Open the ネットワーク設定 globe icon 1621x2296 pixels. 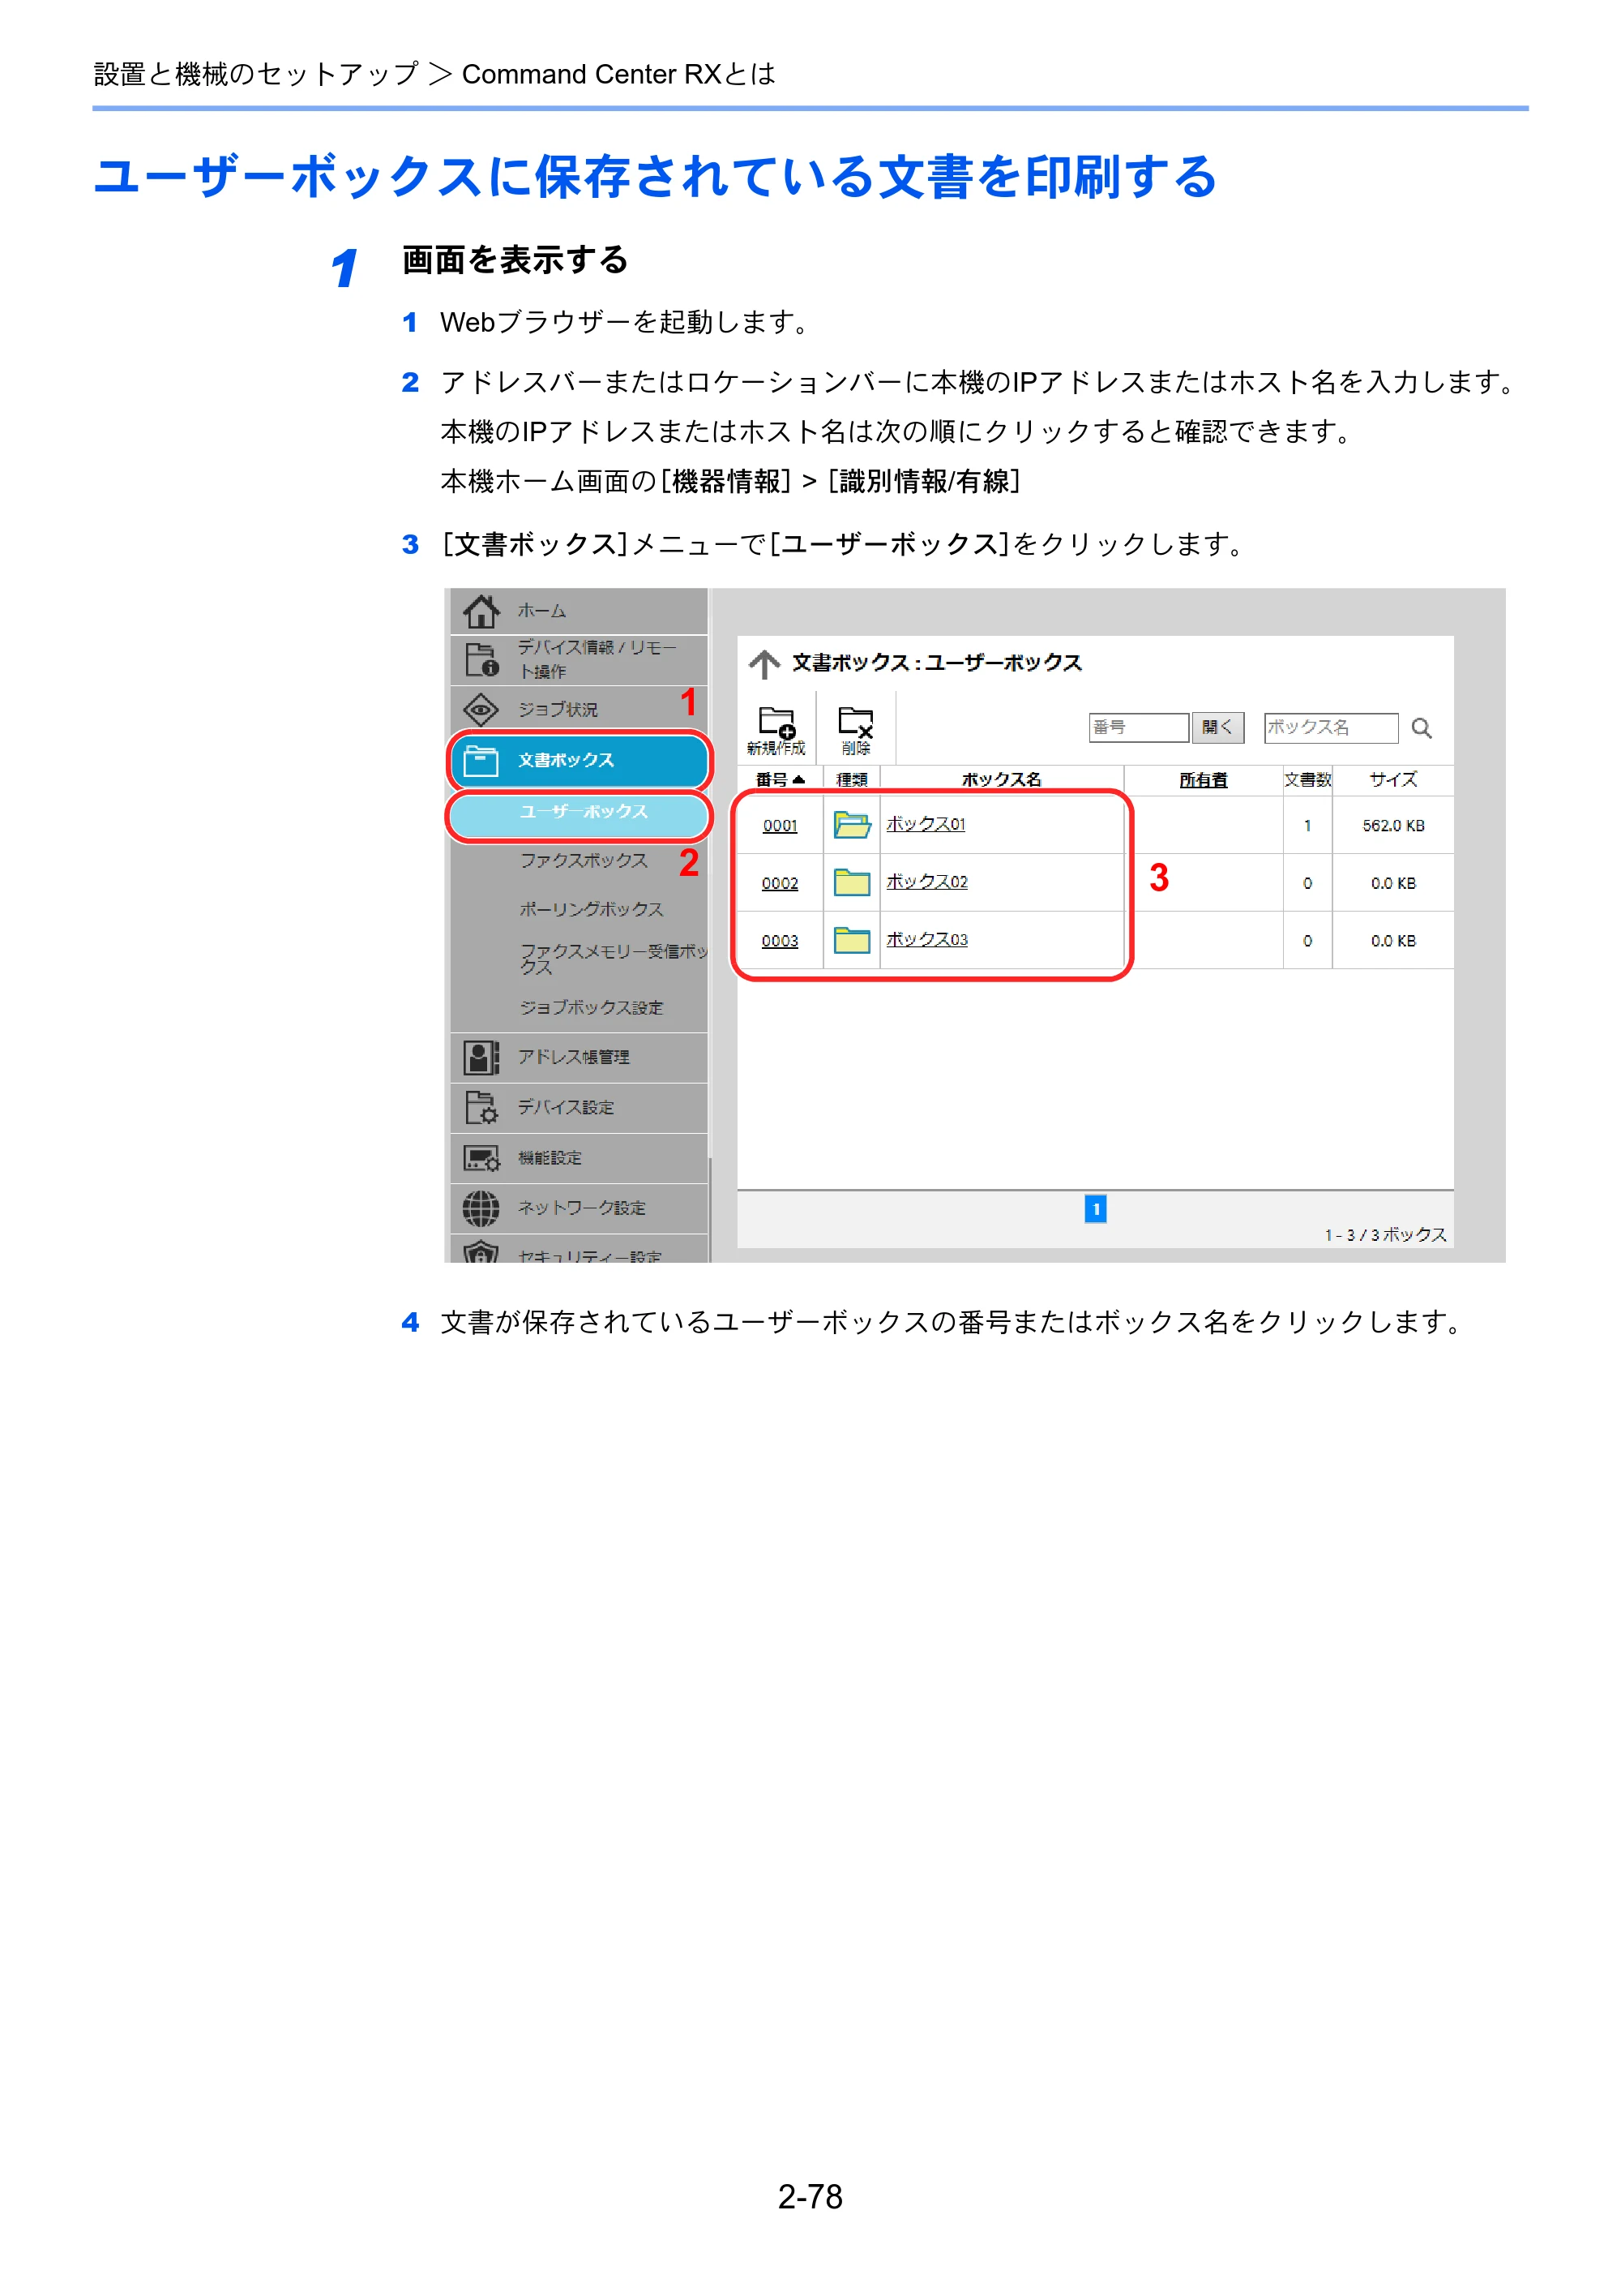click(x=481, y=1208)
